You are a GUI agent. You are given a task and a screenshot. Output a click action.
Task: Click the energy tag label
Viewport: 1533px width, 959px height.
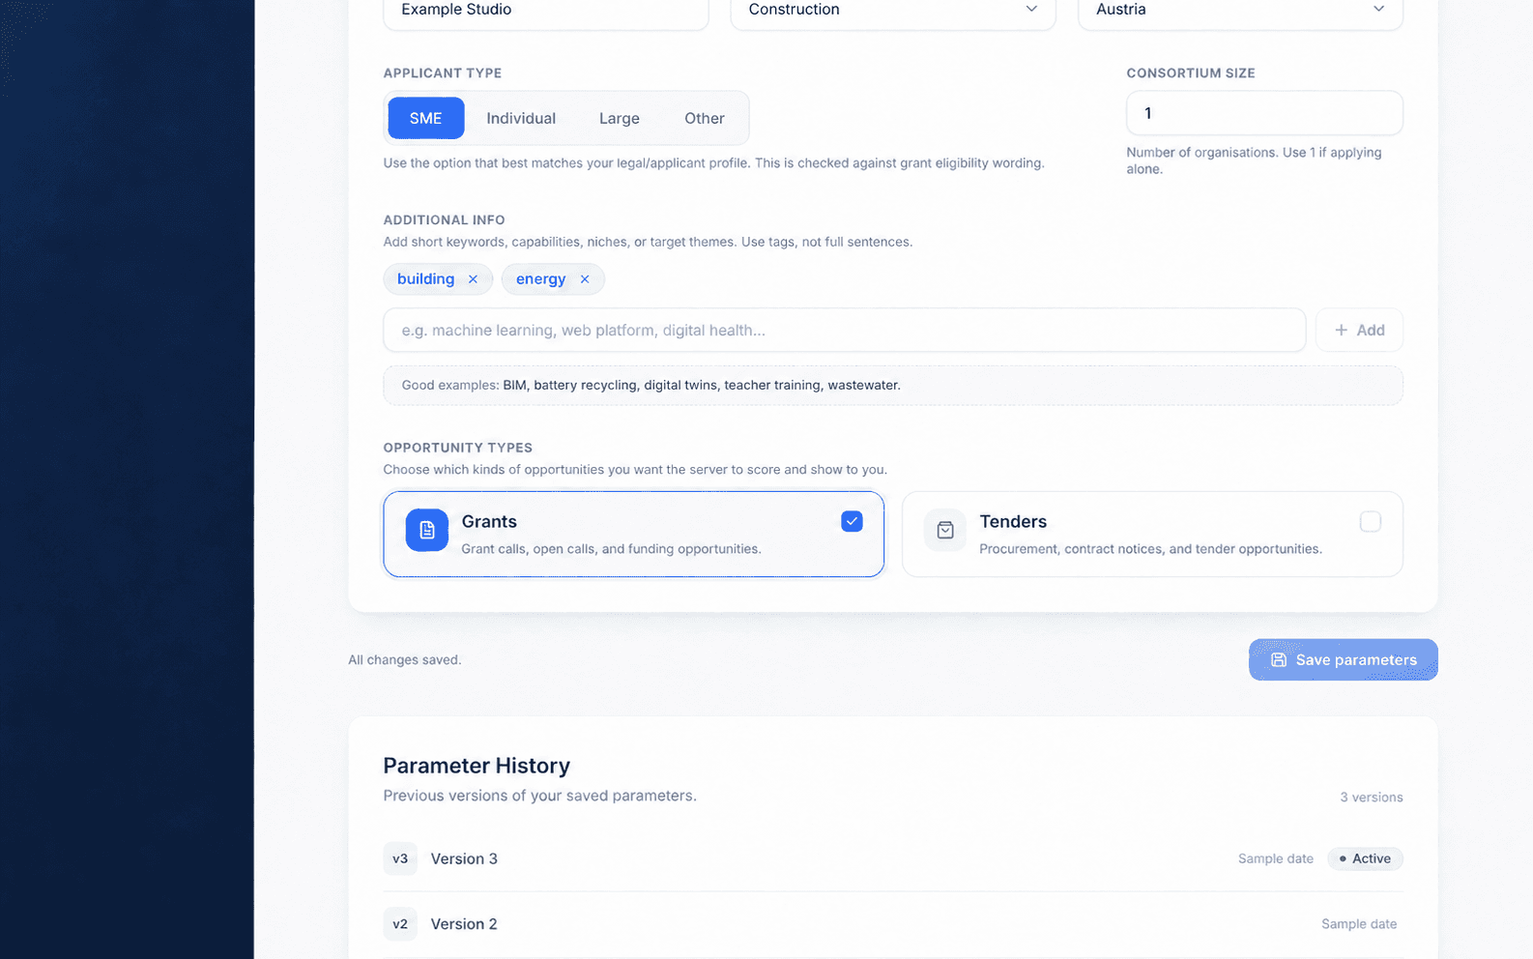(x=540, y=279)
